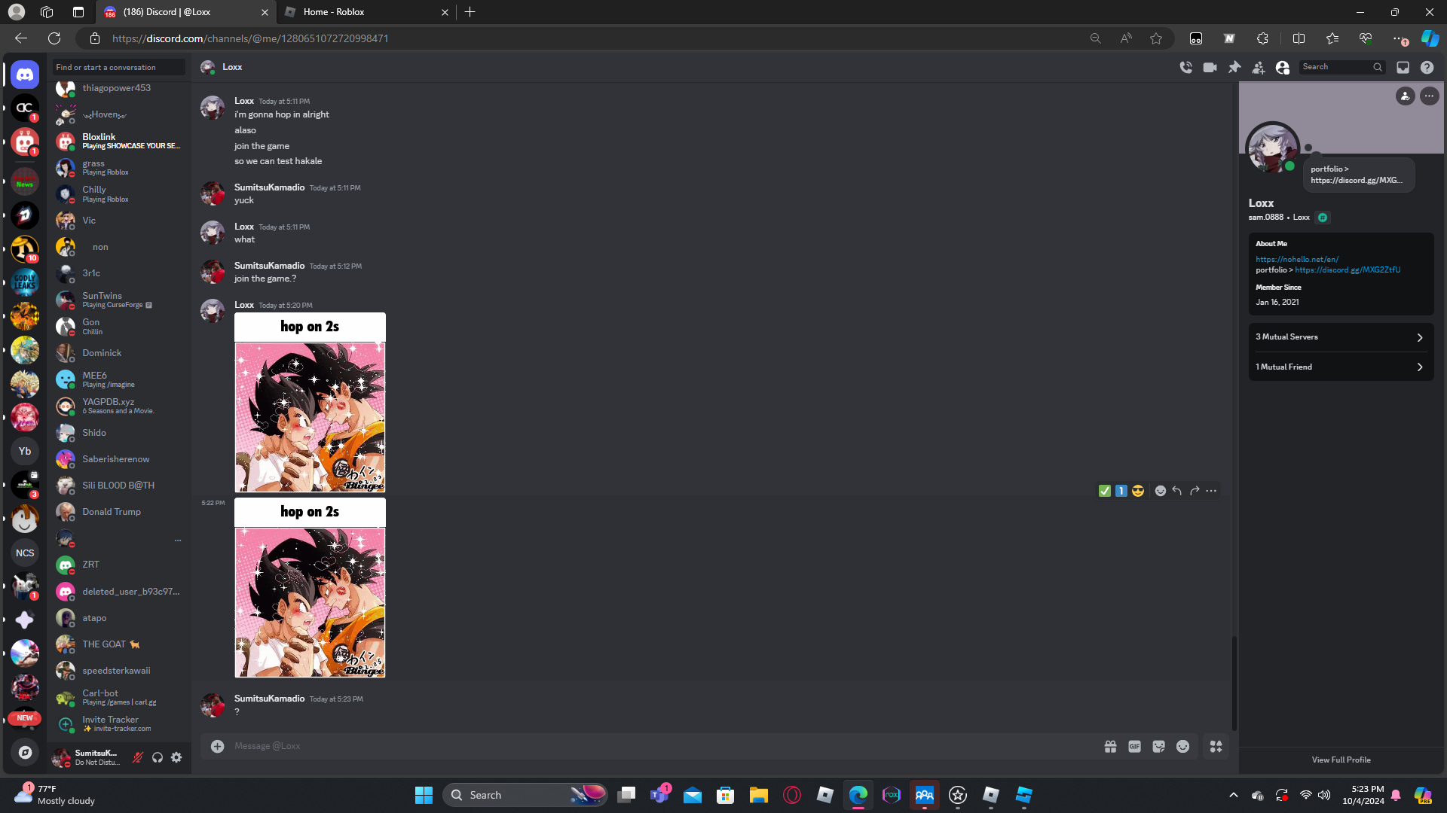The height and width of the screenshot is (813, 1447).
Task: Select Donald Trump conversation
Action: coord(119,512)
